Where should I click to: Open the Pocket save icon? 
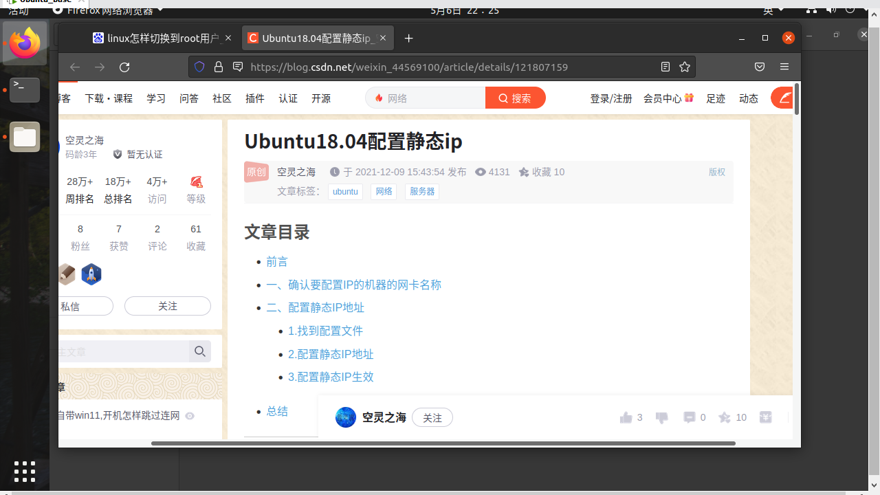click(x=760, y=67)
